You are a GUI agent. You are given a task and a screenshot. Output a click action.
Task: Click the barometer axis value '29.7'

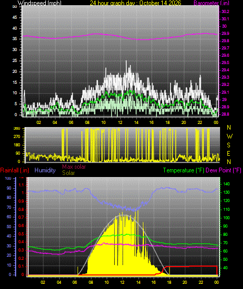[x=225, y=48]
